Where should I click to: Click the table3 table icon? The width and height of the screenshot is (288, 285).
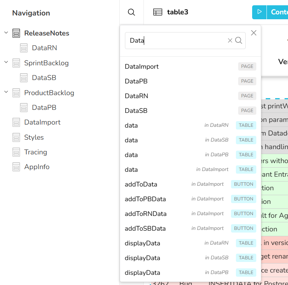[158, 12]
